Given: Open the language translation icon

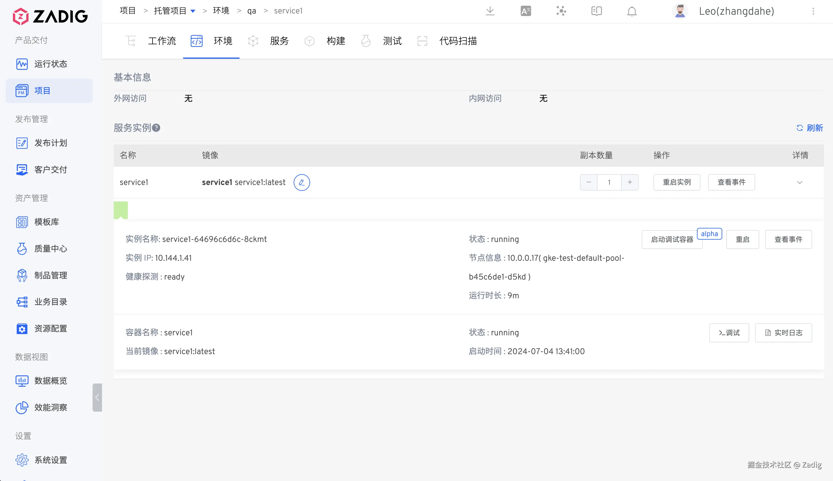Looking at the screenshot, I should tap(526, 11).
